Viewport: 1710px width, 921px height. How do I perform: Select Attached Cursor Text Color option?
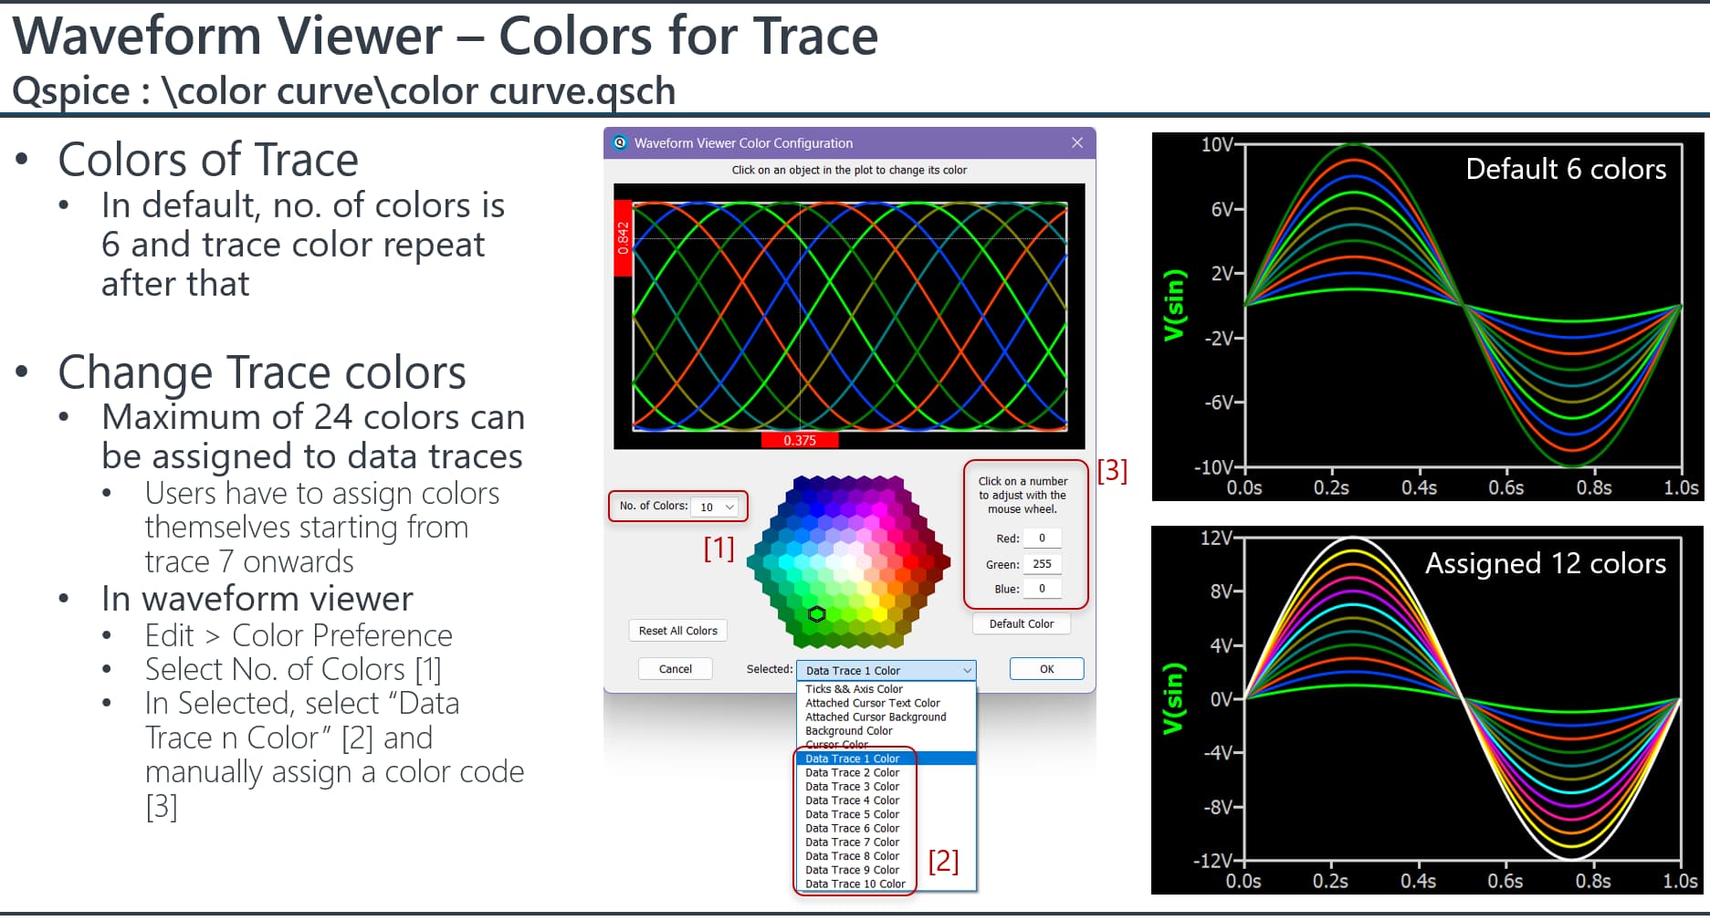(x=872, y=703)
